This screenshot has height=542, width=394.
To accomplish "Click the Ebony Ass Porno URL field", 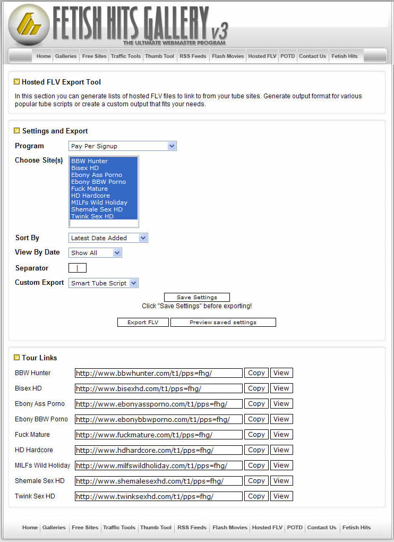I will (158, 404).
